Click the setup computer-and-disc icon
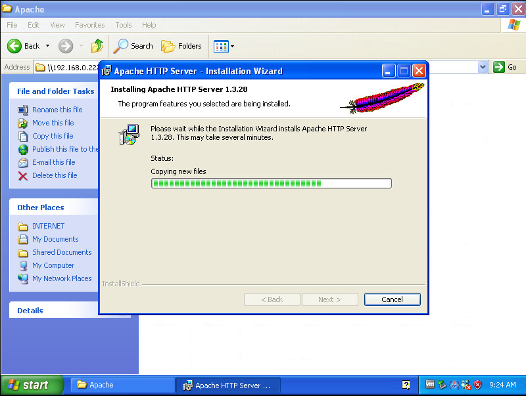The width and height of the screenshot is (526, 396). pyautogui.click(x=129, y=135)
